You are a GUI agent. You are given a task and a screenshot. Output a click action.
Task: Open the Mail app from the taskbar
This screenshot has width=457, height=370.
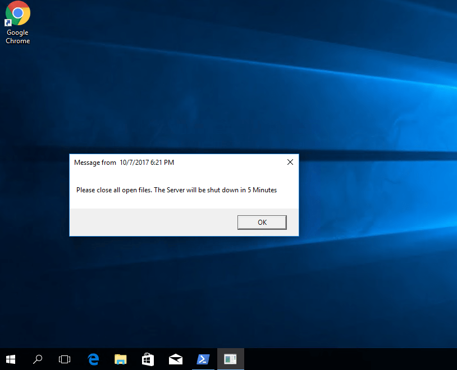pyautogui.click(x=175, y=359)
